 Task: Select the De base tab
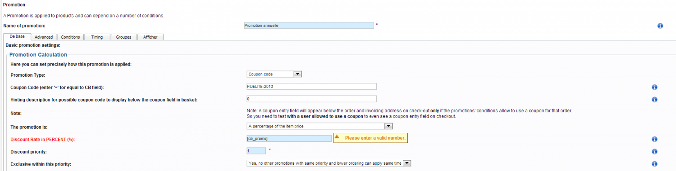pyautogui.click(x=17, y=36)
